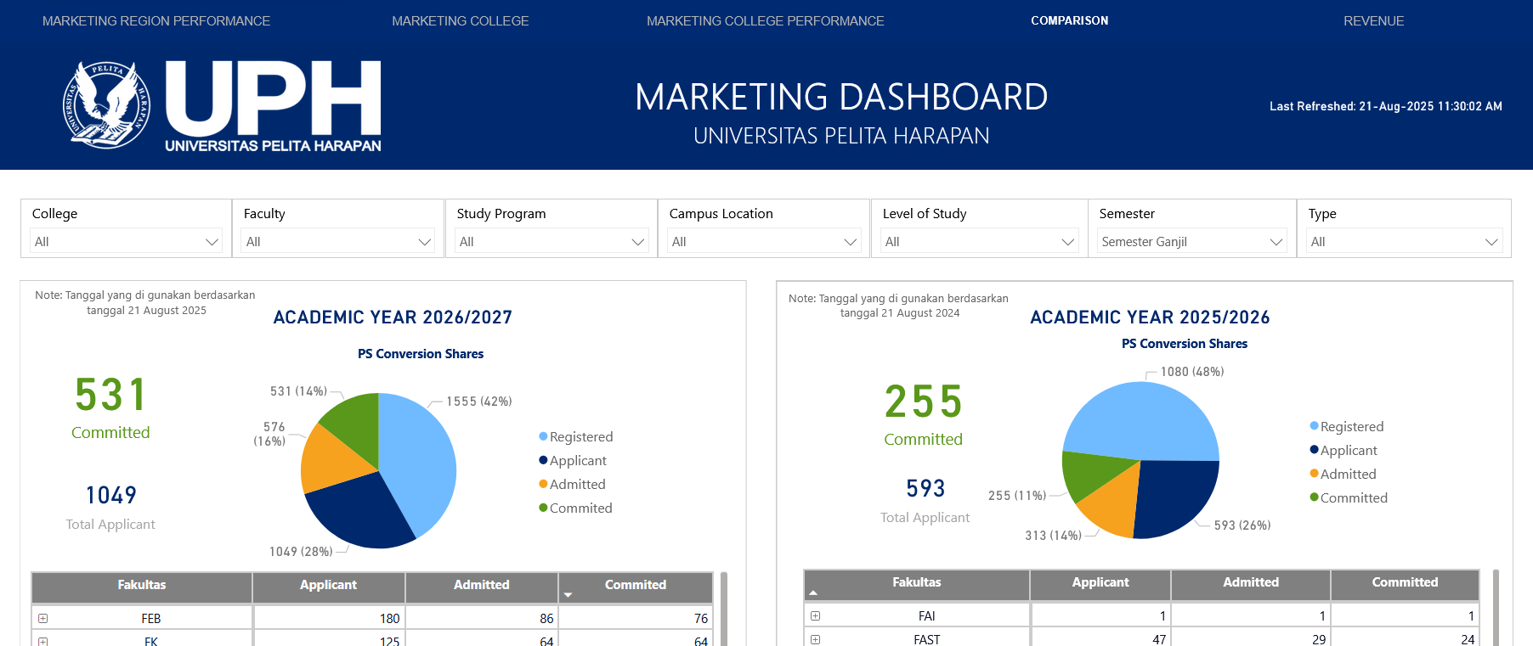Open the Level of Study dropdown
The image size is (1533, 646).
pos(979,241)
